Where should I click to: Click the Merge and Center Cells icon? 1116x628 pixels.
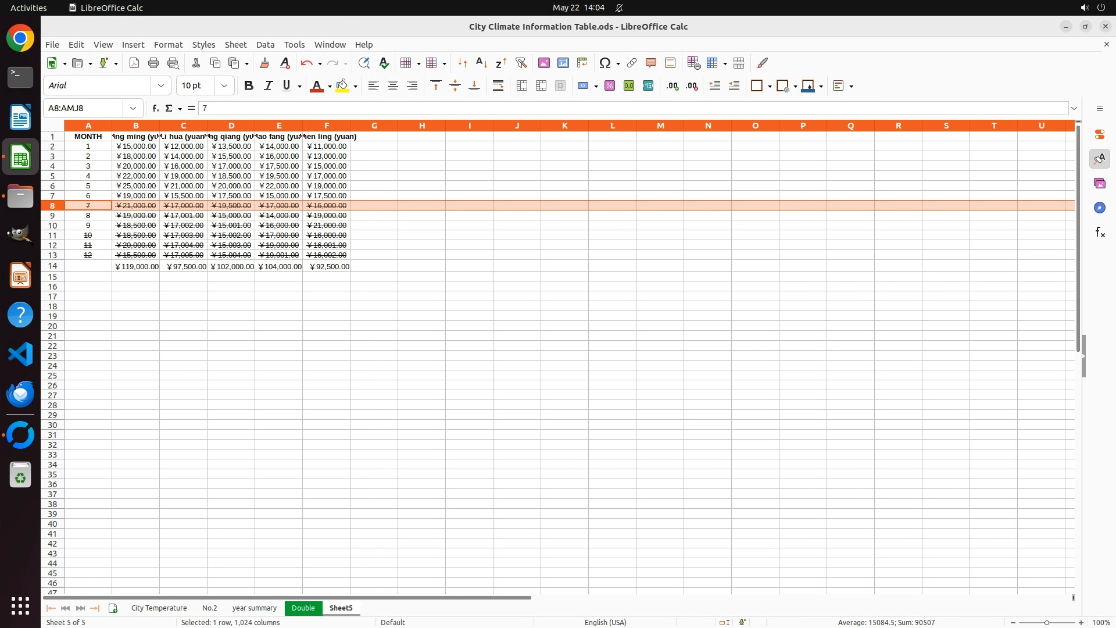click(521, 85)
